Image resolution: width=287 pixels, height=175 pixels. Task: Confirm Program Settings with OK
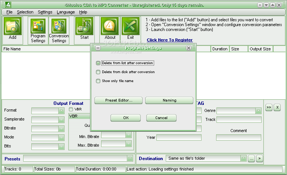(x=125, y=118)
